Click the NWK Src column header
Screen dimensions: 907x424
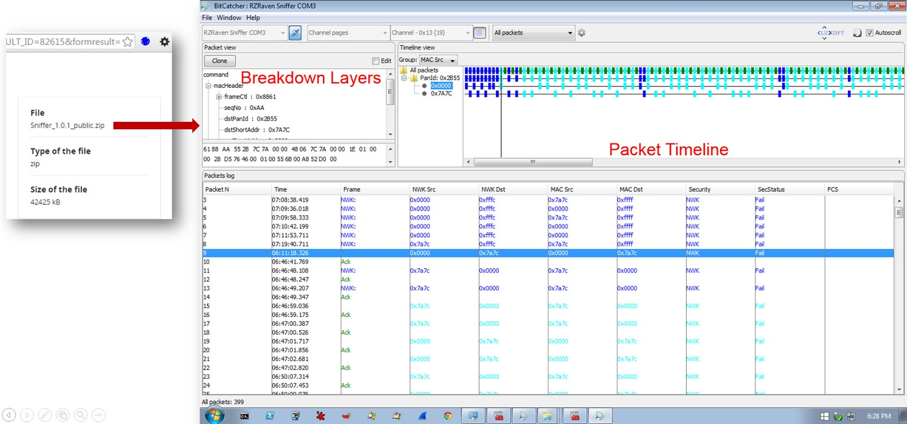444,189
